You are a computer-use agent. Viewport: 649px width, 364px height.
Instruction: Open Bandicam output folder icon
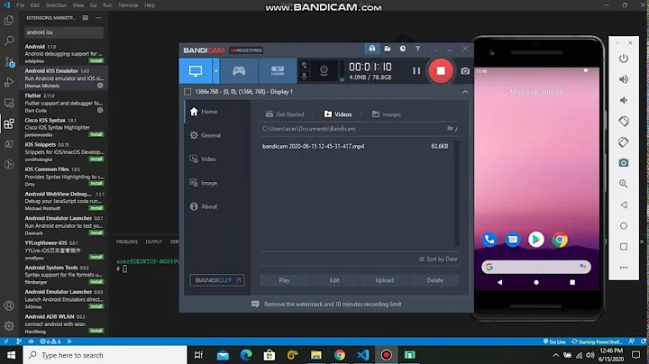tap(388, 49)
